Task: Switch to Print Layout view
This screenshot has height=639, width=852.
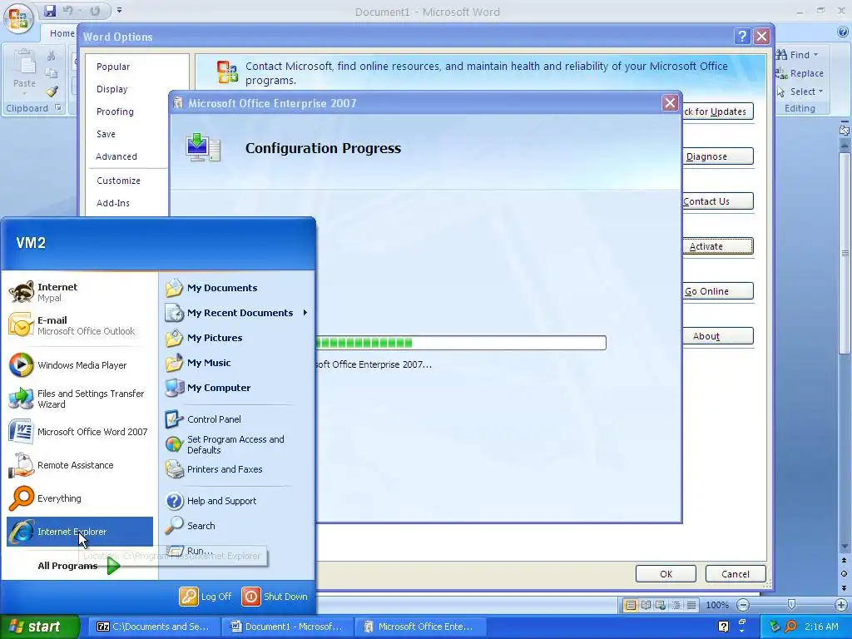Action: [631, 605]
